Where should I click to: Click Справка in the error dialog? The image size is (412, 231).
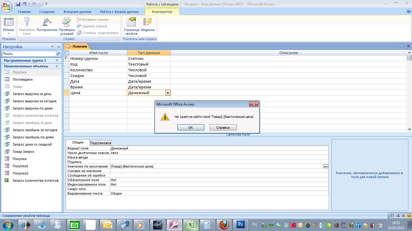click(223, 128)
